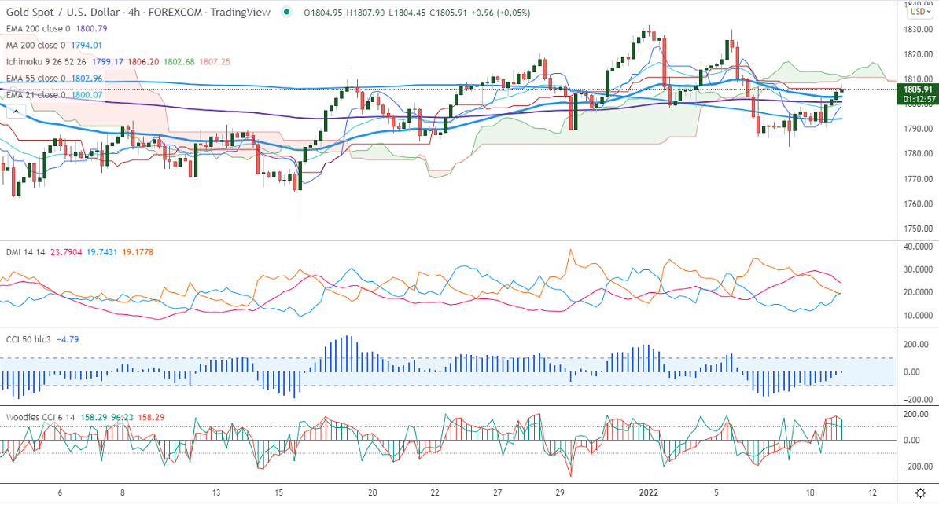Open the USD currency dropdown
Image resolution: width=939 pixels, height=505 pixels.
coord(920,11)
